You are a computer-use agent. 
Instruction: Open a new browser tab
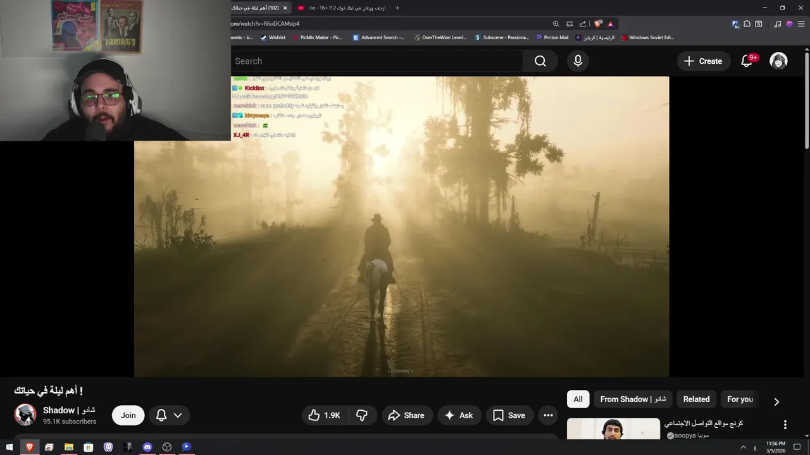pos(397,8)
